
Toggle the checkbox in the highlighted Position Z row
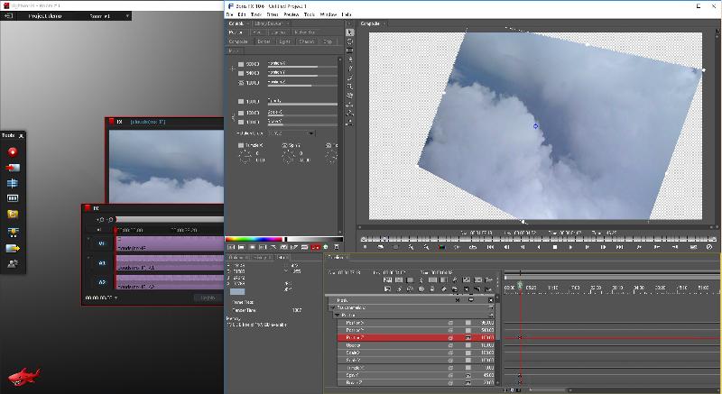coord(468,336)
